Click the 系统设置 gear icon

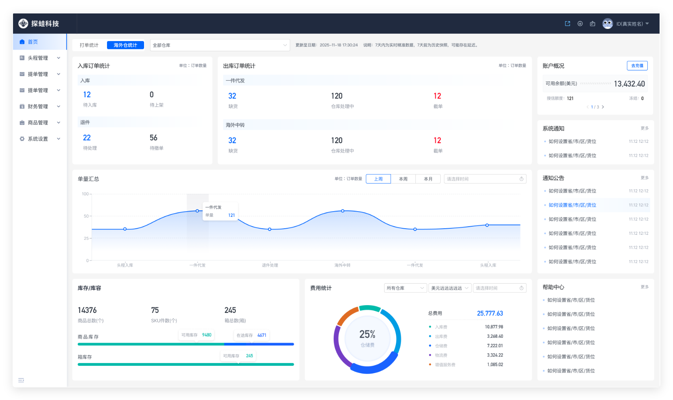point(22,139)
